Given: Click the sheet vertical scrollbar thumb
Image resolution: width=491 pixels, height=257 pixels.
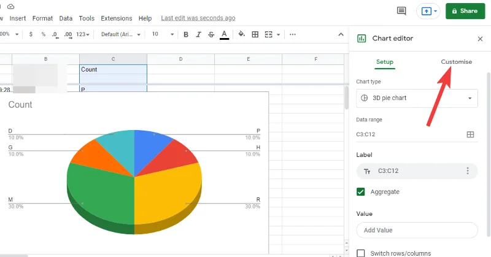Looking at the screenshot, I should pyautogui.click(x=346, y=98).
